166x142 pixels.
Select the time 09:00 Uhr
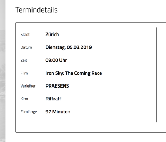point(56,60)
